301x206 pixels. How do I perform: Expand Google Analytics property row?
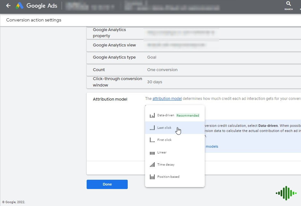click(194, 33)
